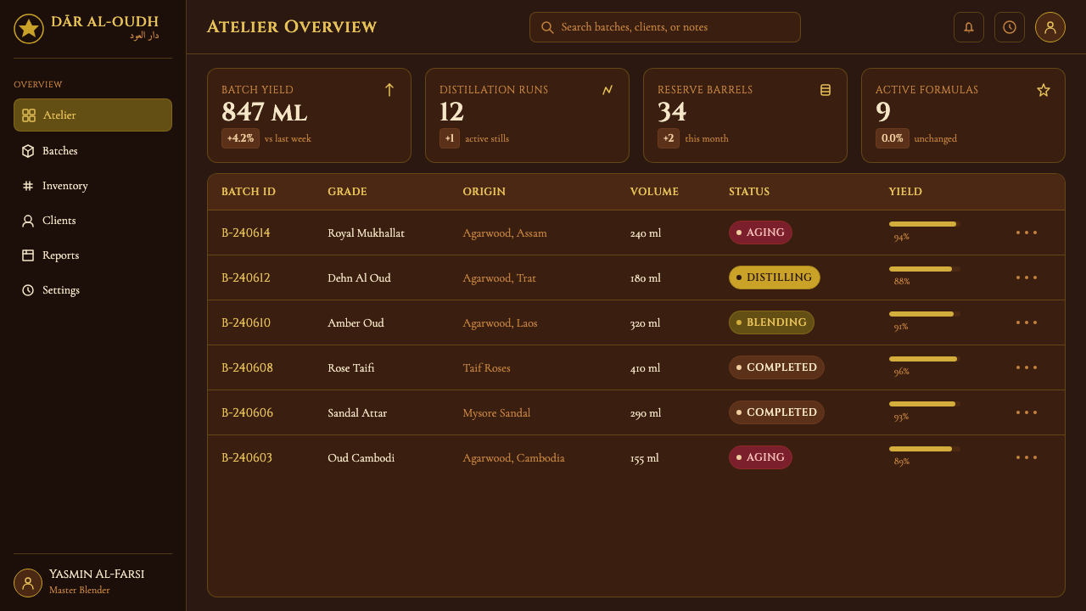Focus the search batches, clients, notes field
The image size is (1086, 611).
coord(665,27)
